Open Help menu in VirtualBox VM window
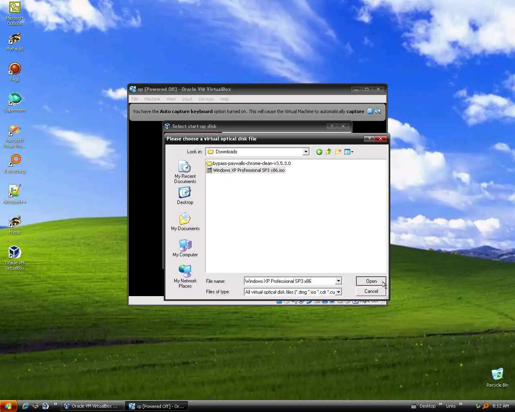The width and height of the screenshot is (515, 412). coord(224,99)
